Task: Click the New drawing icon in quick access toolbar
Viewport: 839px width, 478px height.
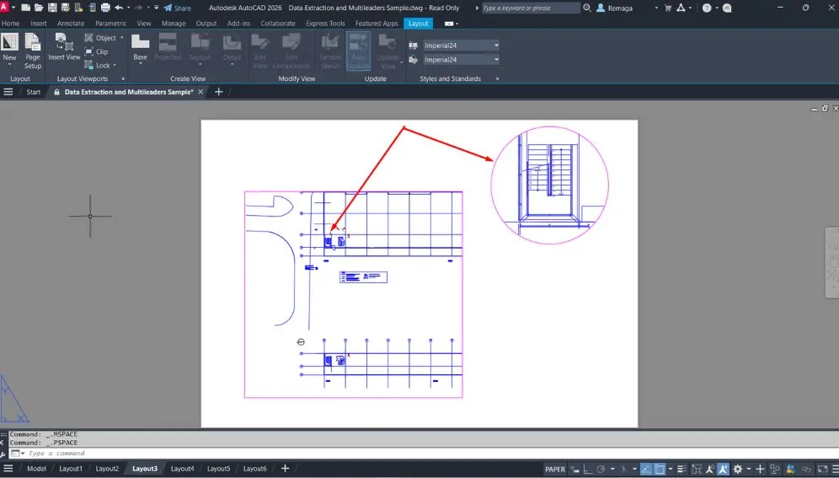Action: click(x=25, y=8)
